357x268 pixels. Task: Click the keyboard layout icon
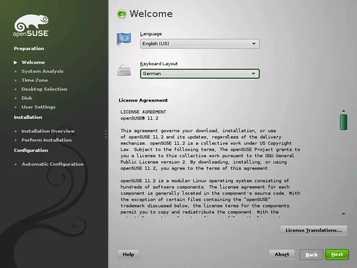coord(124,71)
